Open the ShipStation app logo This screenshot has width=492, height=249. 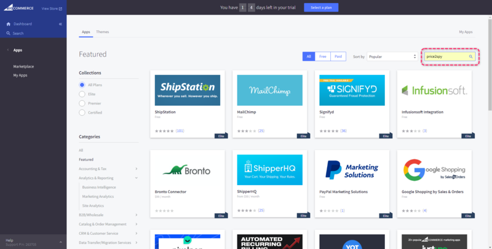[188, 90]
